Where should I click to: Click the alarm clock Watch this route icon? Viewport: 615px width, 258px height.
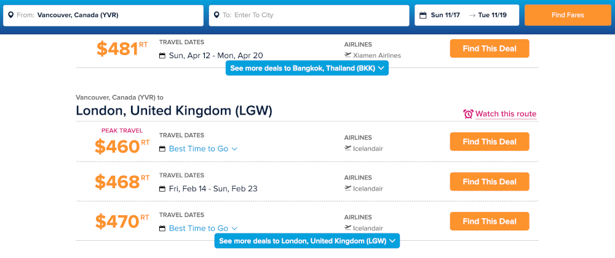click(468, 114)
